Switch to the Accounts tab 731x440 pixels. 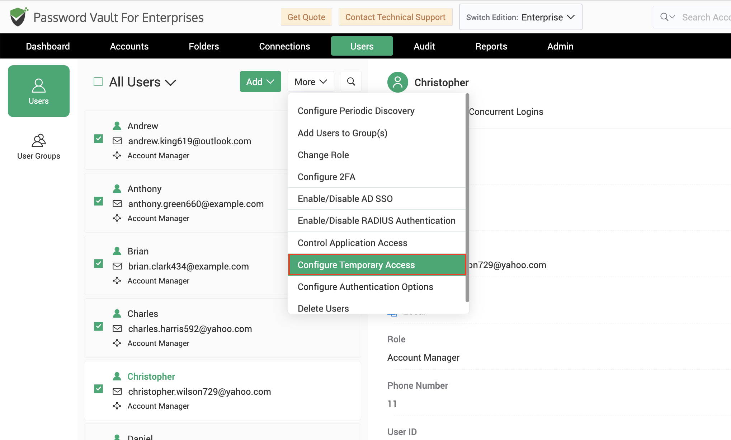(x=129, y=46)
